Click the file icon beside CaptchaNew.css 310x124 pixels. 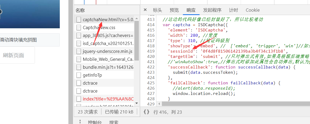tap(79, 27)
